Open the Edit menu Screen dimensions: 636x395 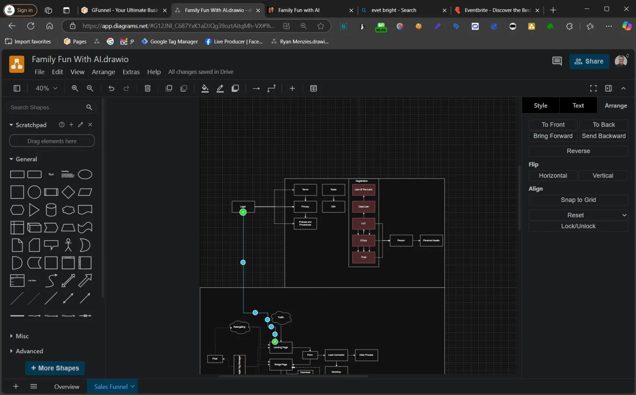(x=58, y=72)
